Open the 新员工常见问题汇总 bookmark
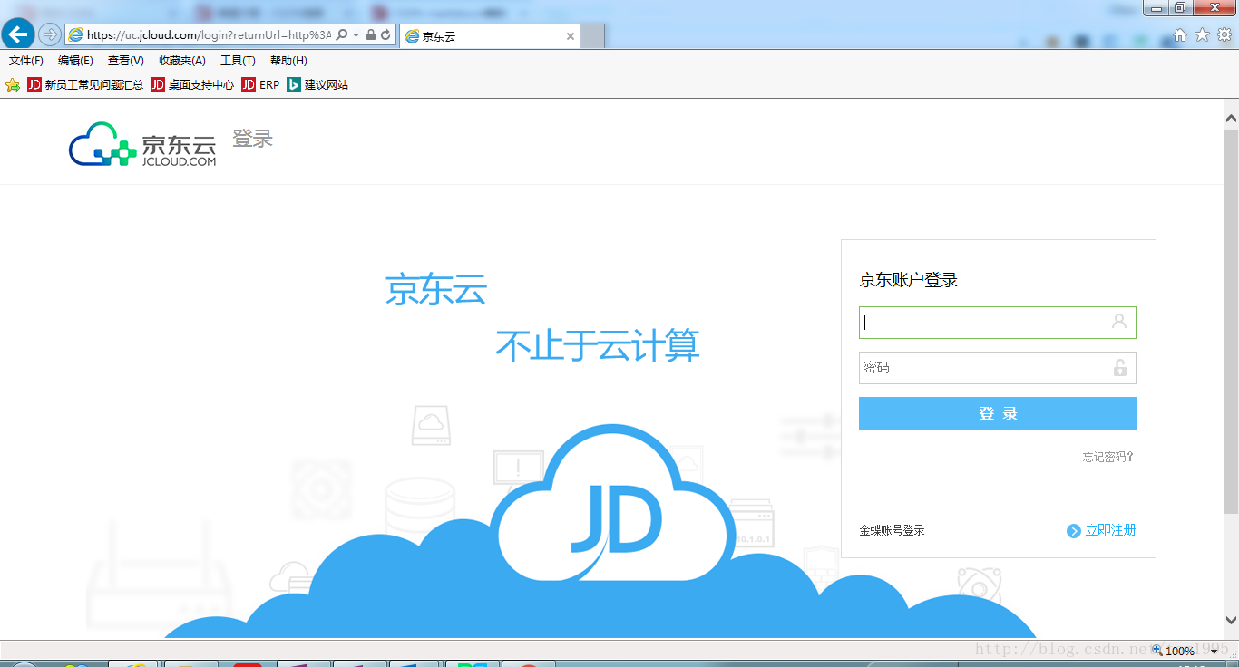Image resolution: width=1239 pixels, height=667 pixels. coord(85,85)
